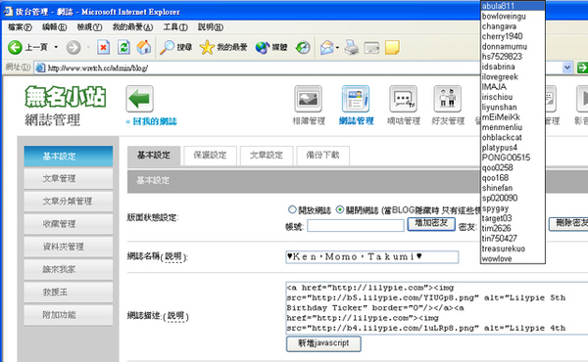Click the IE Forward arrow button
The height and width of the screenshot is (362, 588).
coord(73,47)
